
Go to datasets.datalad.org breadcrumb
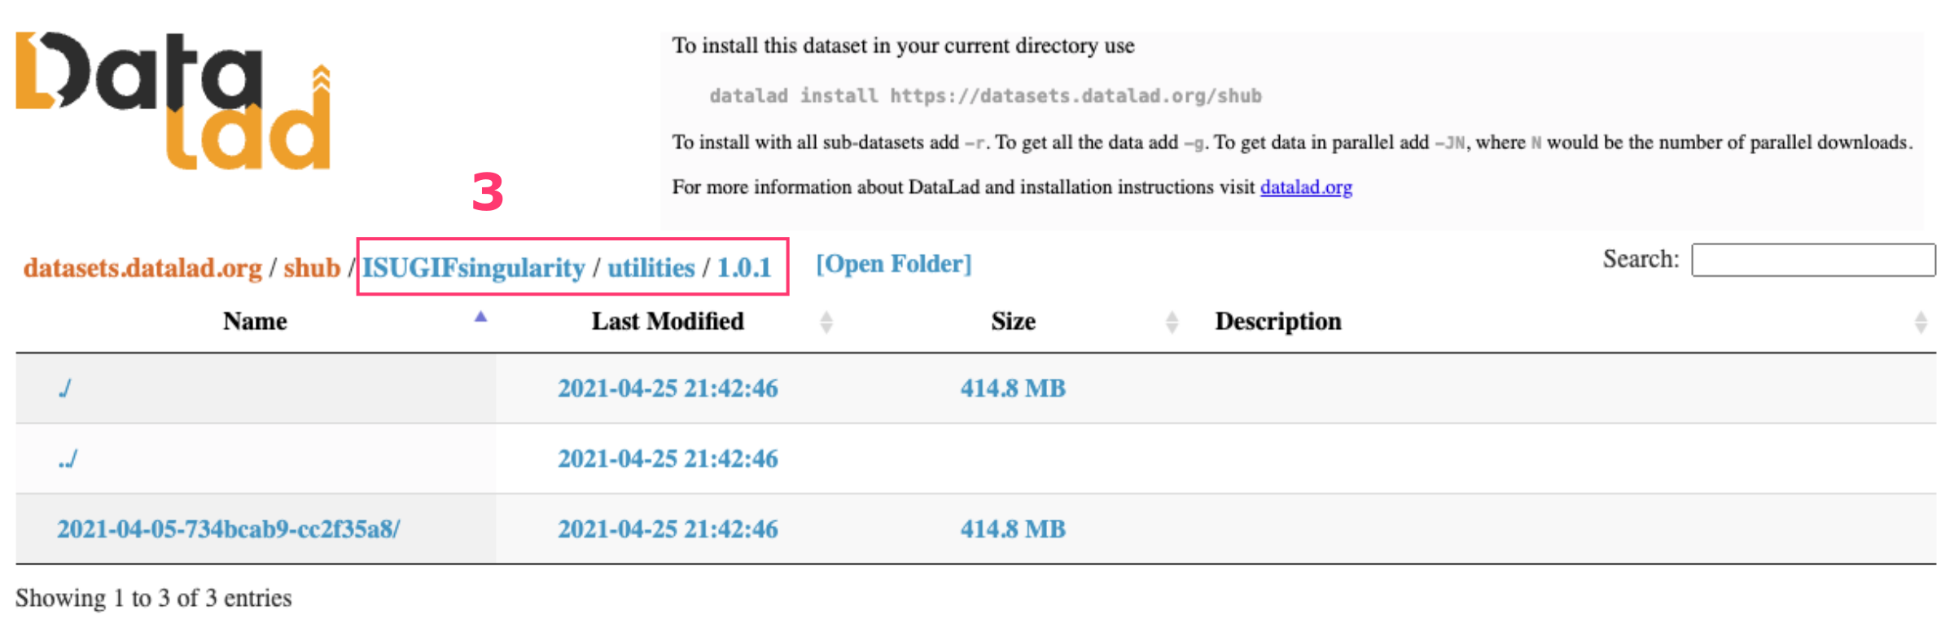(x=142, y=268)
